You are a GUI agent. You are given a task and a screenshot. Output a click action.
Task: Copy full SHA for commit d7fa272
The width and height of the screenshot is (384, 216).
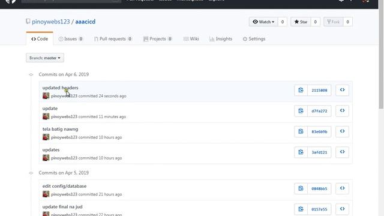tap(301, 110)
